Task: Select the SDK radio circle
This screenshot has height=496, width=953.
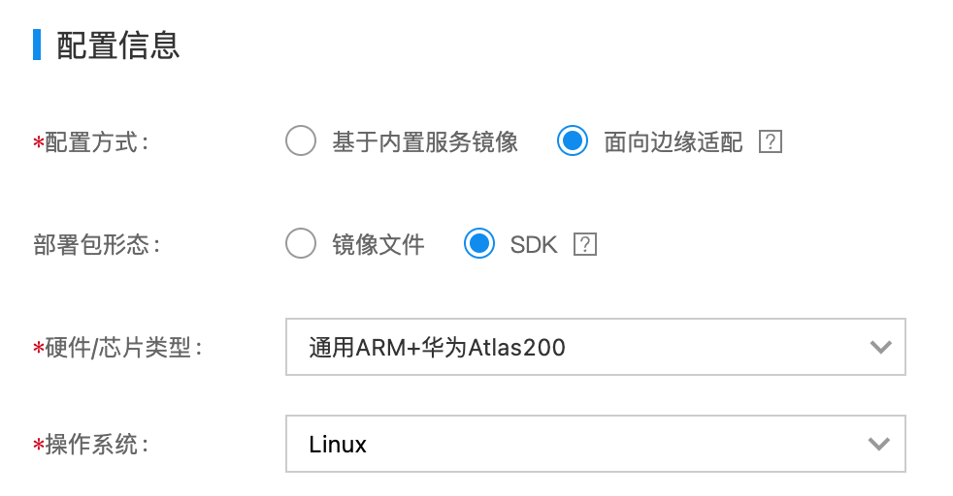Action: (x=479, y=243)
